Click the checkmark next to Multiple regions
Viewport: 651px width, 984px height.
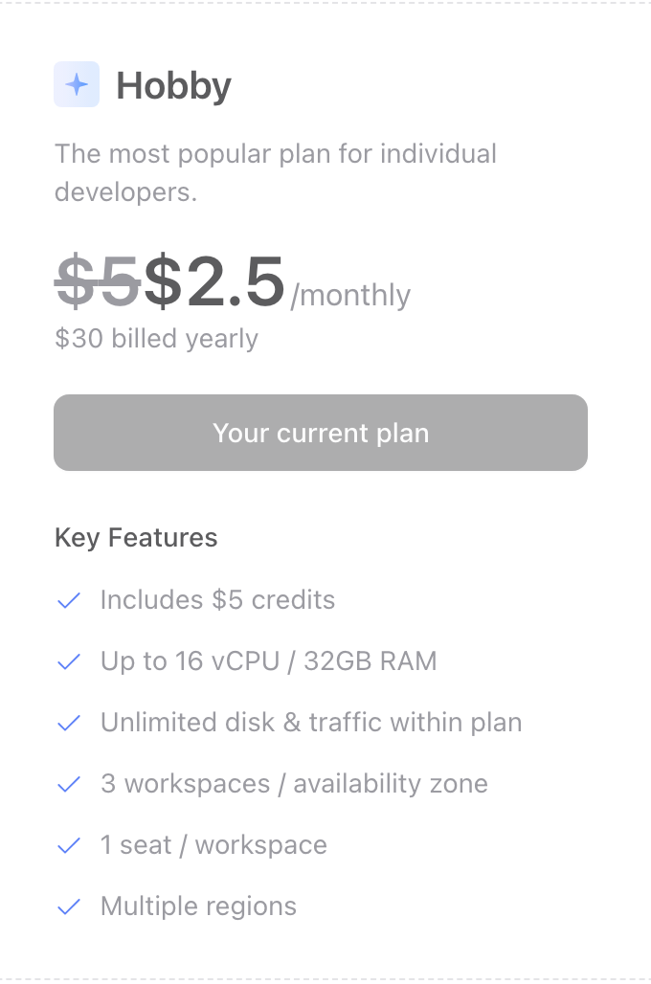[x=68, y=906]
